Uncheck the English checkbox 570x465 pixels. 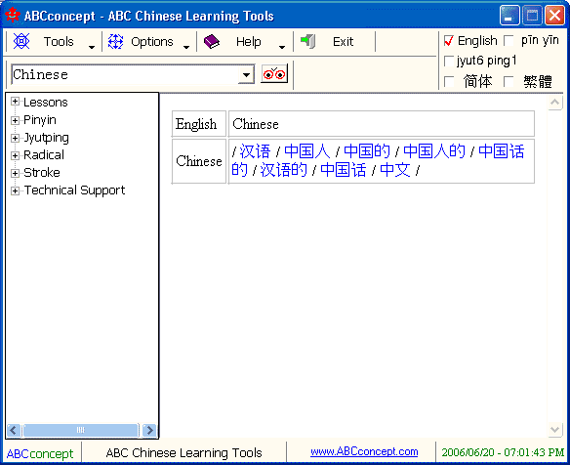coord(449,40)
